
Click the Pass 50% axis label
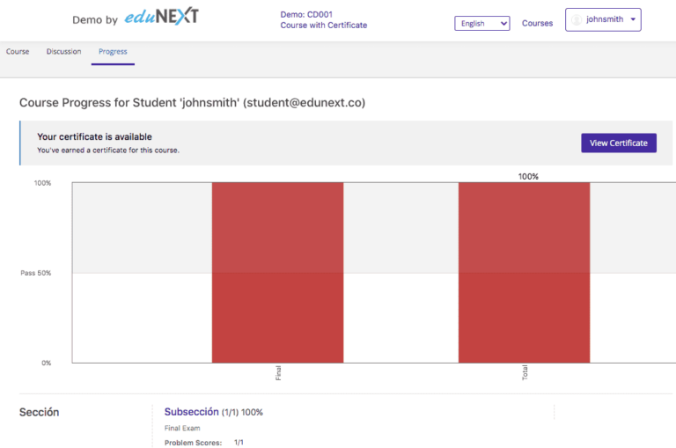point(36,273)
